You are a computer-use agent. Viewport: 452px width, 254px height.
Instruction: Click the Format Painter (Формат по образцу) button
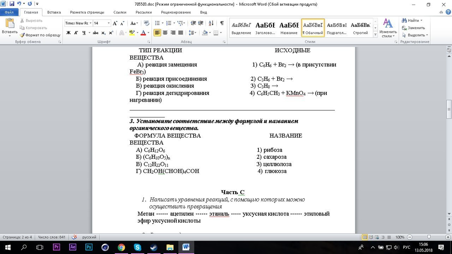(40, 35)
